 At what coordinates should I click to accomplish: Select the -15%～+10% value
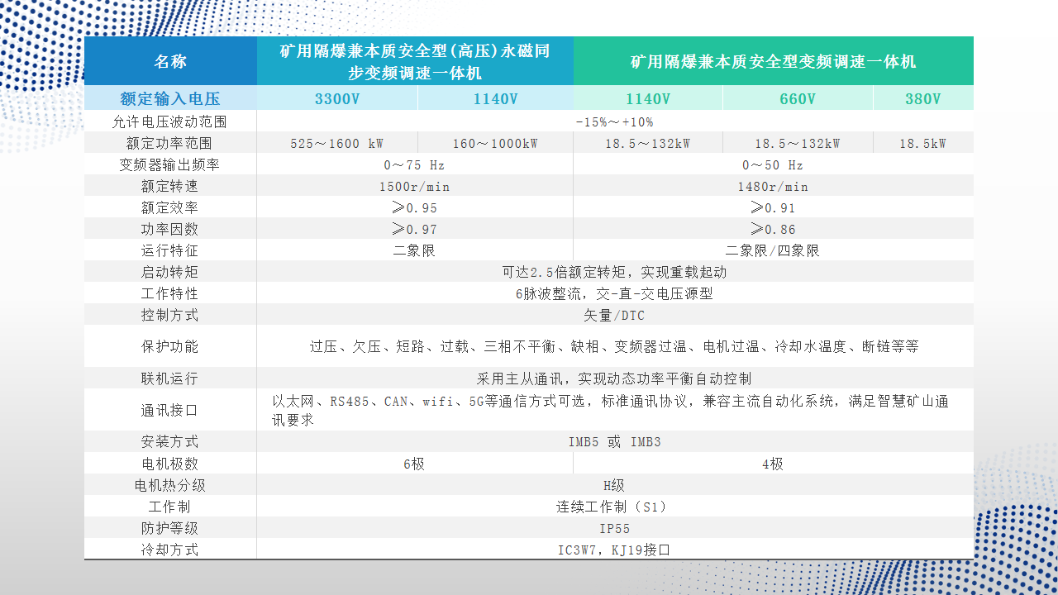click(x=614, y=122)
